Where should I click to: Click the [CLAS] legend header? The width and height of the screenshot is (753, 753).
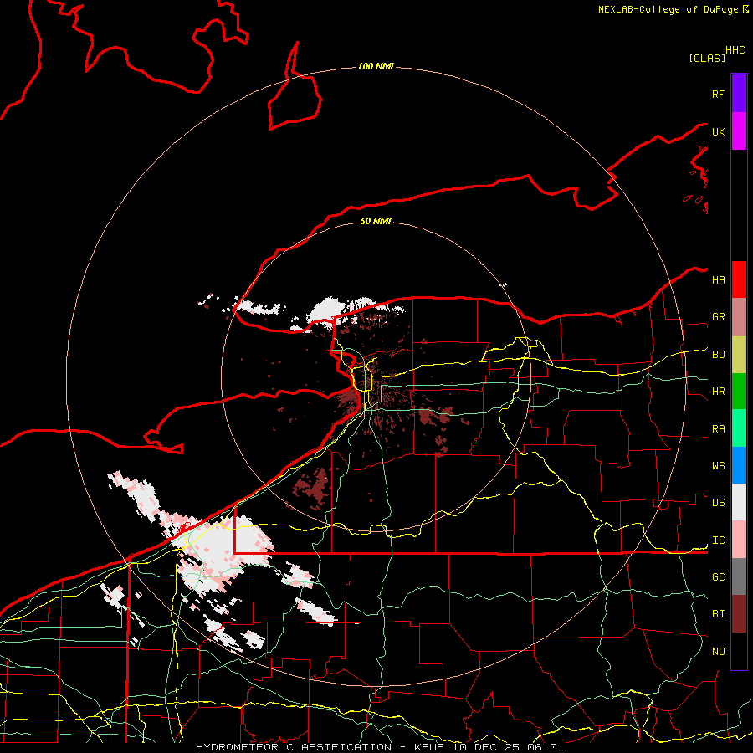[x=707, y=58]
